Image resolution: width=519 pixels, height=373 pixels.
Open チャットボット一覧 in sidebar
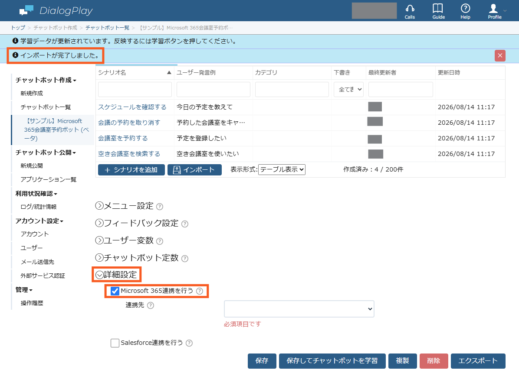click(x=46, y=107)
